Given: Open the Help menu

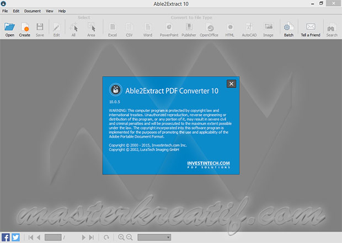Looking at the screenshot, I should point(62,11).
